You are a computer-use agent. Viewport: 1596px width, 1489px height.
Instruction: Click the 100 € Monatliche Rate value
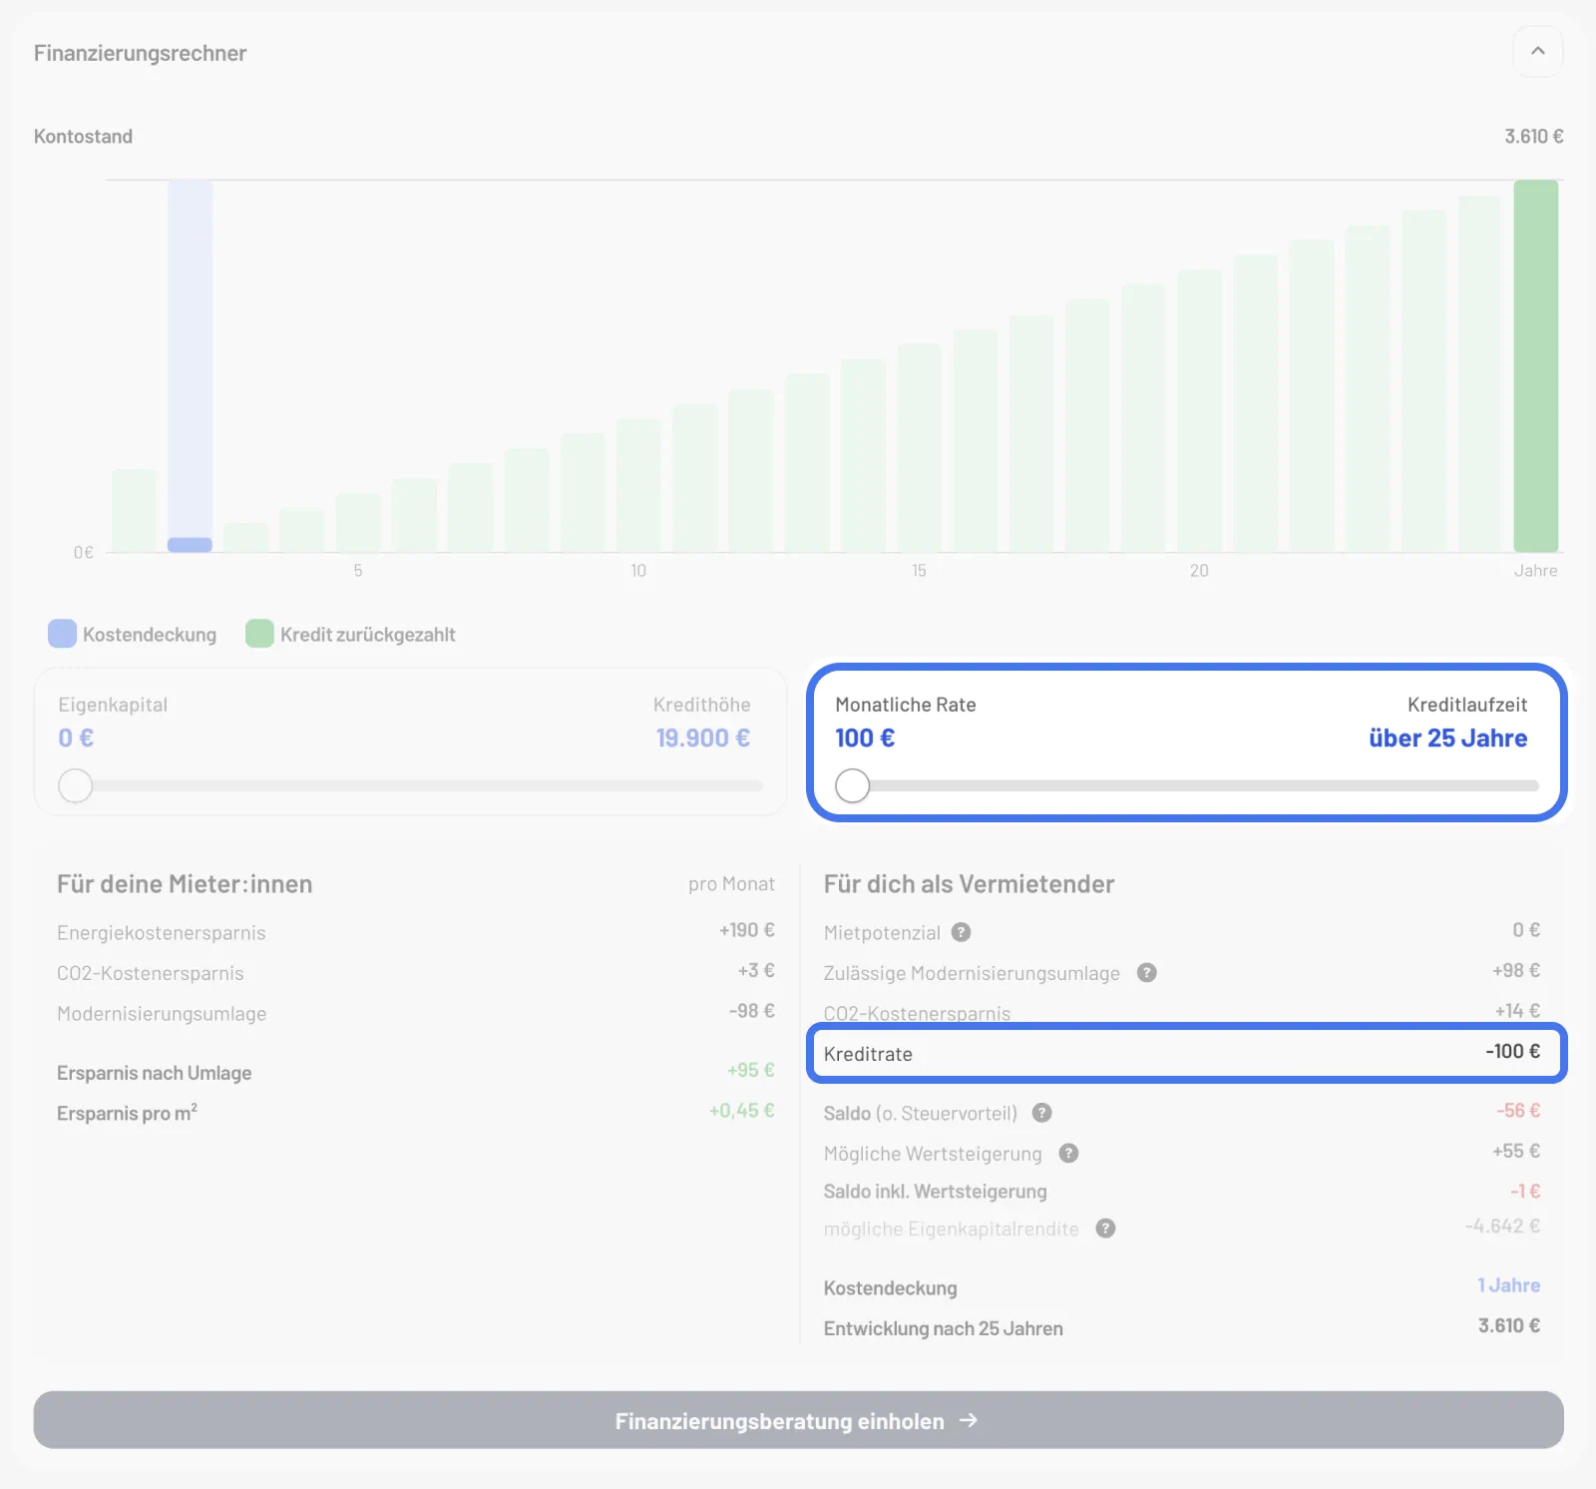click(x=865, y=739)
